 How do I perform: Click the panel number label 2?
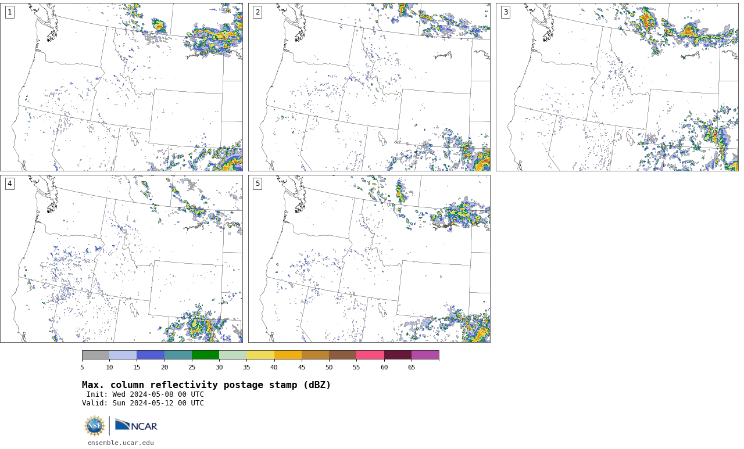click(x=257, y=12)
